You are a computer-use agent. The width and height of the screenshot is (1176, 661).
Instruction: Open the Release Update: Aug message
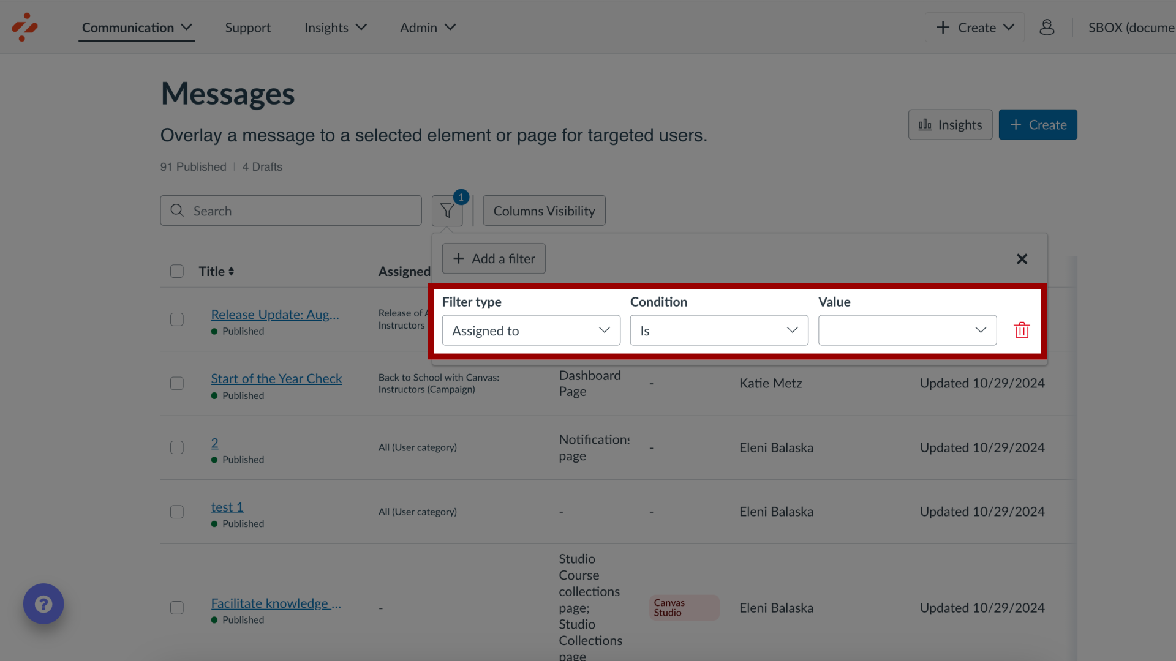pyautogui.click(x=275, y=315)
